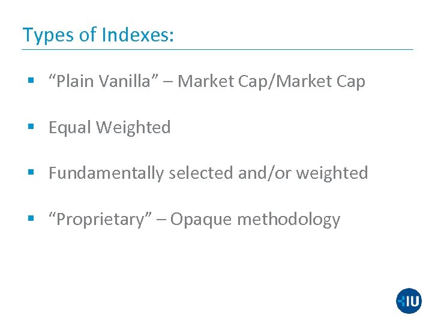This screenshot has height=324, width=432.
Task: Click the word "Types" in the title
Action: pos(49,35)
